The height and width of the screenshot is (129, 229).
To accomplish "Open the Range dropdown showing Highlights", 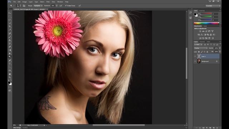I will [38, 6].
